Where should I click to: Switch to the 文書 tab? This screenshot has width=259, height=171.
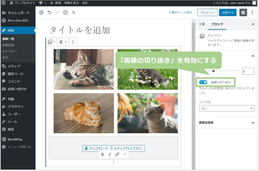(202, 24)
